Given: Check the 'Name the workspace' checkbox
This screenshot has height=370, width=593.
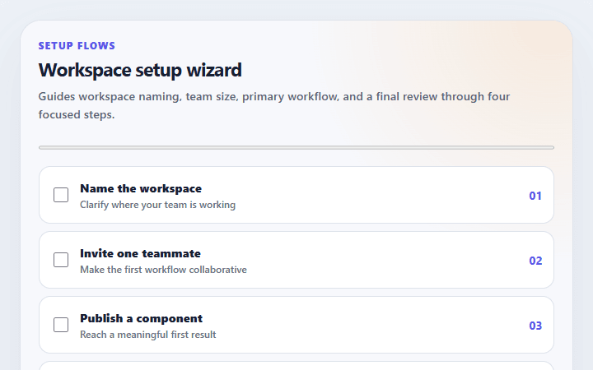Looking at the screenshot, I should [x=61, y=195].
